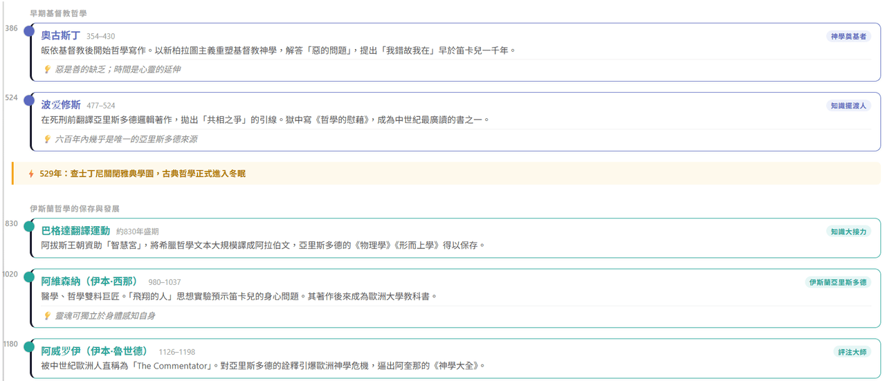Screen dimensions: 885x381
Task: Click the description starting 阿拔斯王朝資助「智慧宮」
Action: pos(264,245)
